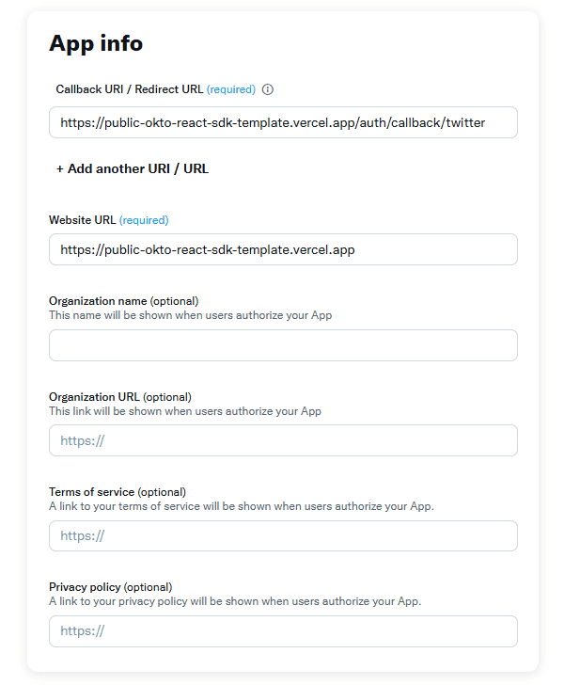564x685 pixels.
Task: Click the Privacy policy (optional) label
Action: point(111,587)
